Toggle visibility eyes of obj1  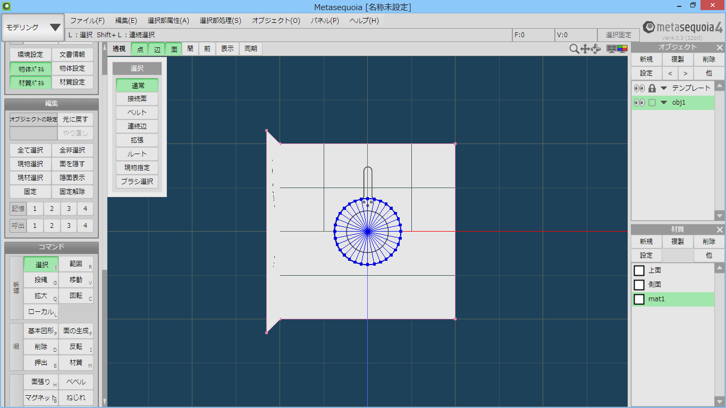[x=639, y=103]
